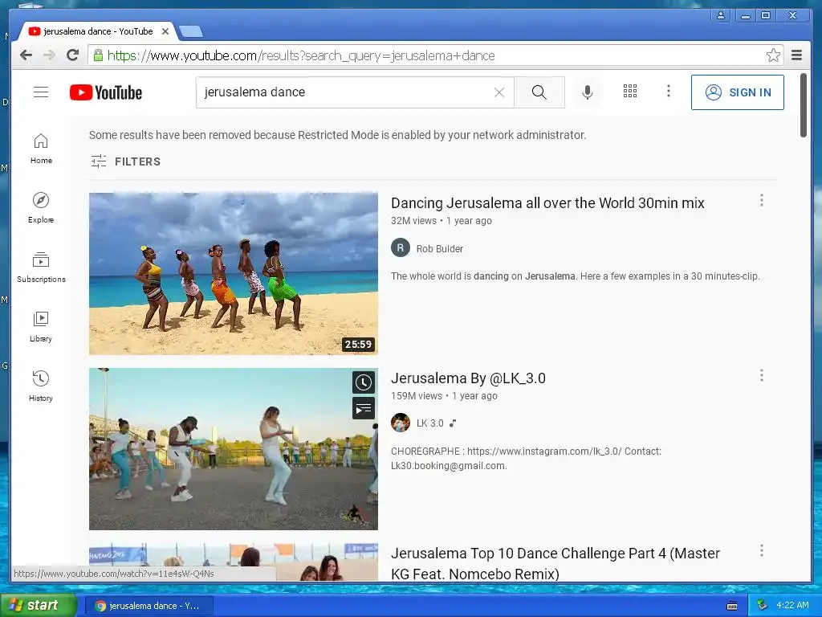Image resolution: width=822 pixels, height=617 pixels.
Task: Visit the LK 3.0 channel name link
Action: [430, 423]
